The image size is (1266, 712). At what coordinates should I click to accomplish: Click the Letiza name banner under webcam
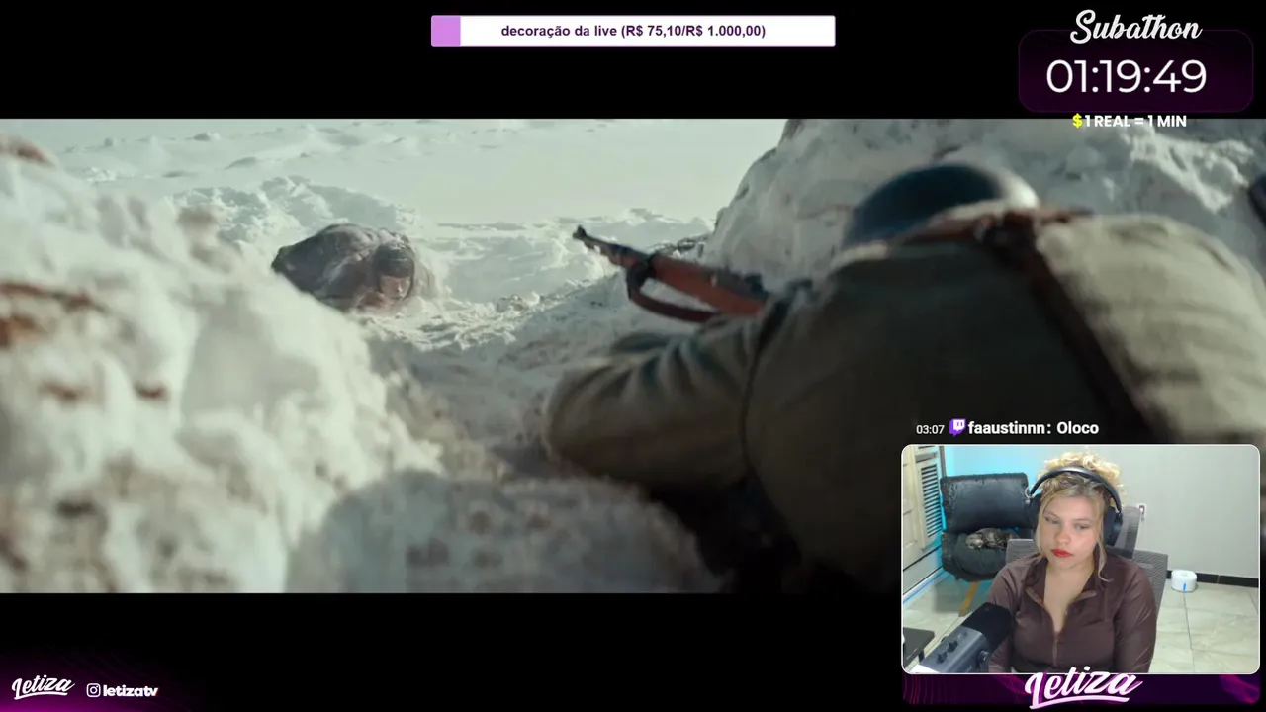click(1083, 689)
